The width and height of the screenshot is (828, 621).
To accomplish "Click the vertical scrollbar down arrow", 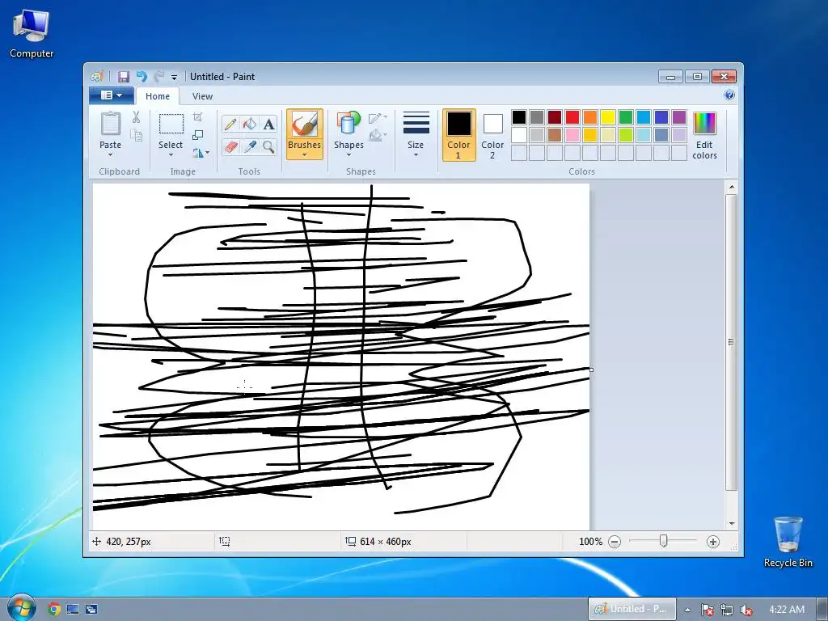I will pyautogui.click(x=731, y=523).
